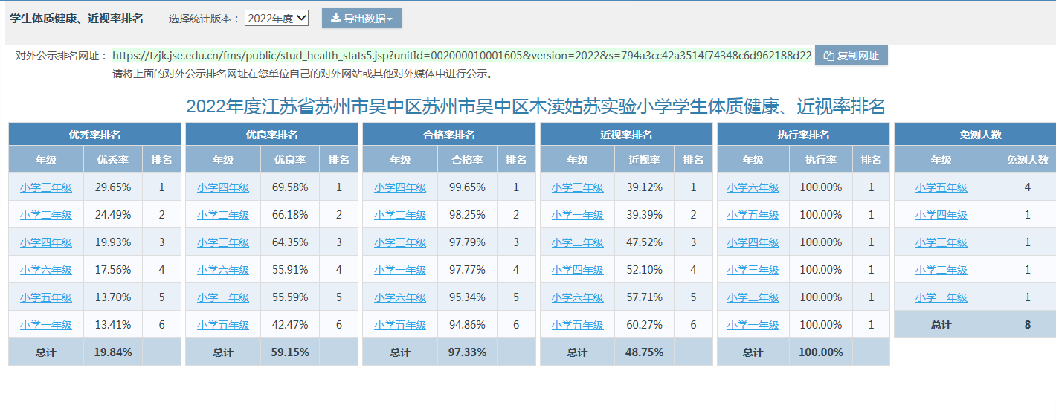
Task: Click the 69.58% 优良率 cell
Action: 290,187
